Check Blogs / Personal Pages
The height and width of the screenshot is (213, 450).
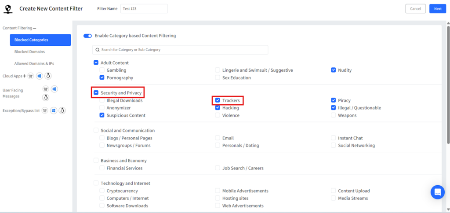click(x=102, y=138)
